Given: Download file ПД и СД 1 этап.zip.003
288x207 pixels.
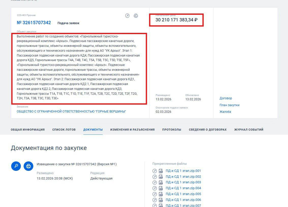Looking at the screenshot, I should tap(183, 182).
